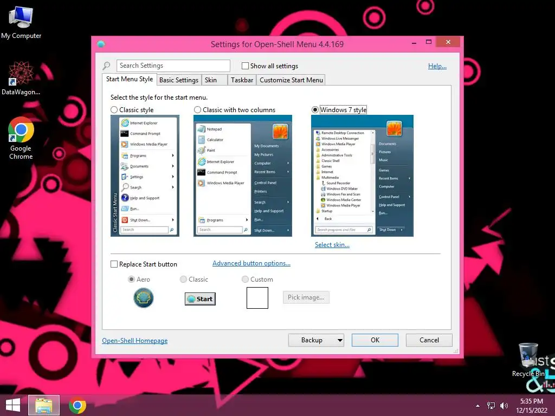555x416 pixels.
Task: Open File Explorer from the taskbar
Action: point(44,405)
